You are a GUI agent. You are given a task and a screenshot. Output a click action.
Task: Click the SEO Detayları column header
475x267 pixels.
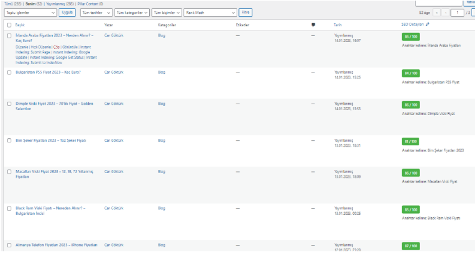(x=412, y=24)
